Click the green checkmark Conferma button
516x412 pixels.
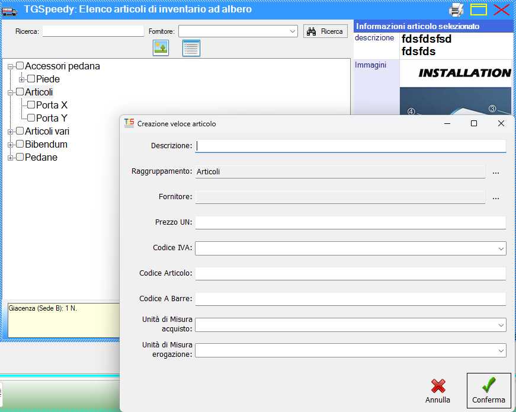[x=488, y=390]
